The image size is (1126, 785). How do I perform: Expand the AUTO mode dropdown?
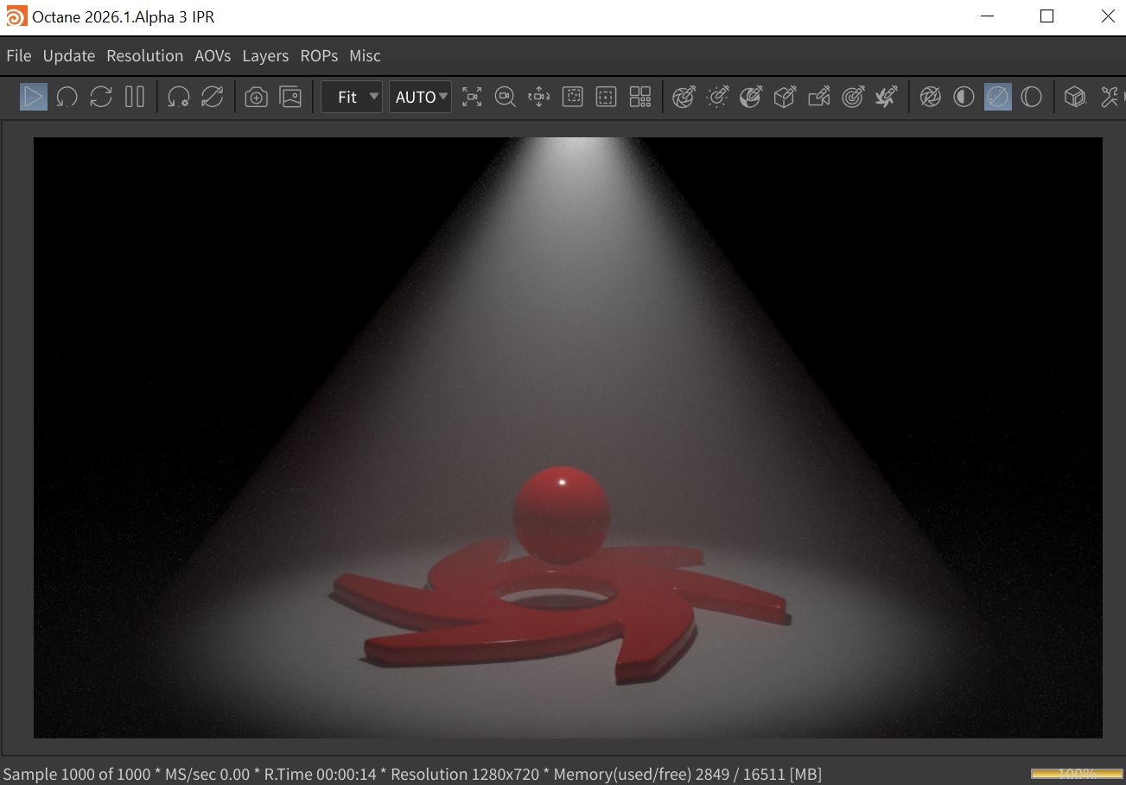pos(421,97)
